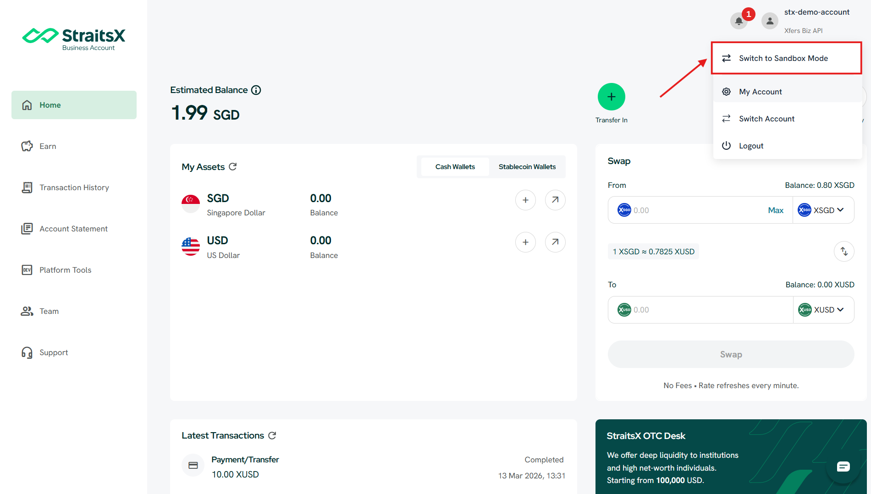871x494 pixels.
Task: Open the Home sidebar item
Action: pyautogui.click(x=74, y=105)
